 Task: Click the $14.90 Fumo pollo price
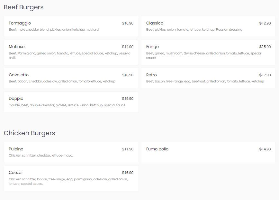tap(265, 149)
